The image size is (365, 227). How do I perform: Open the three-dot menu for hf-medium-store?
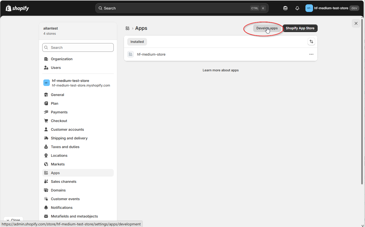coord(311,54)
